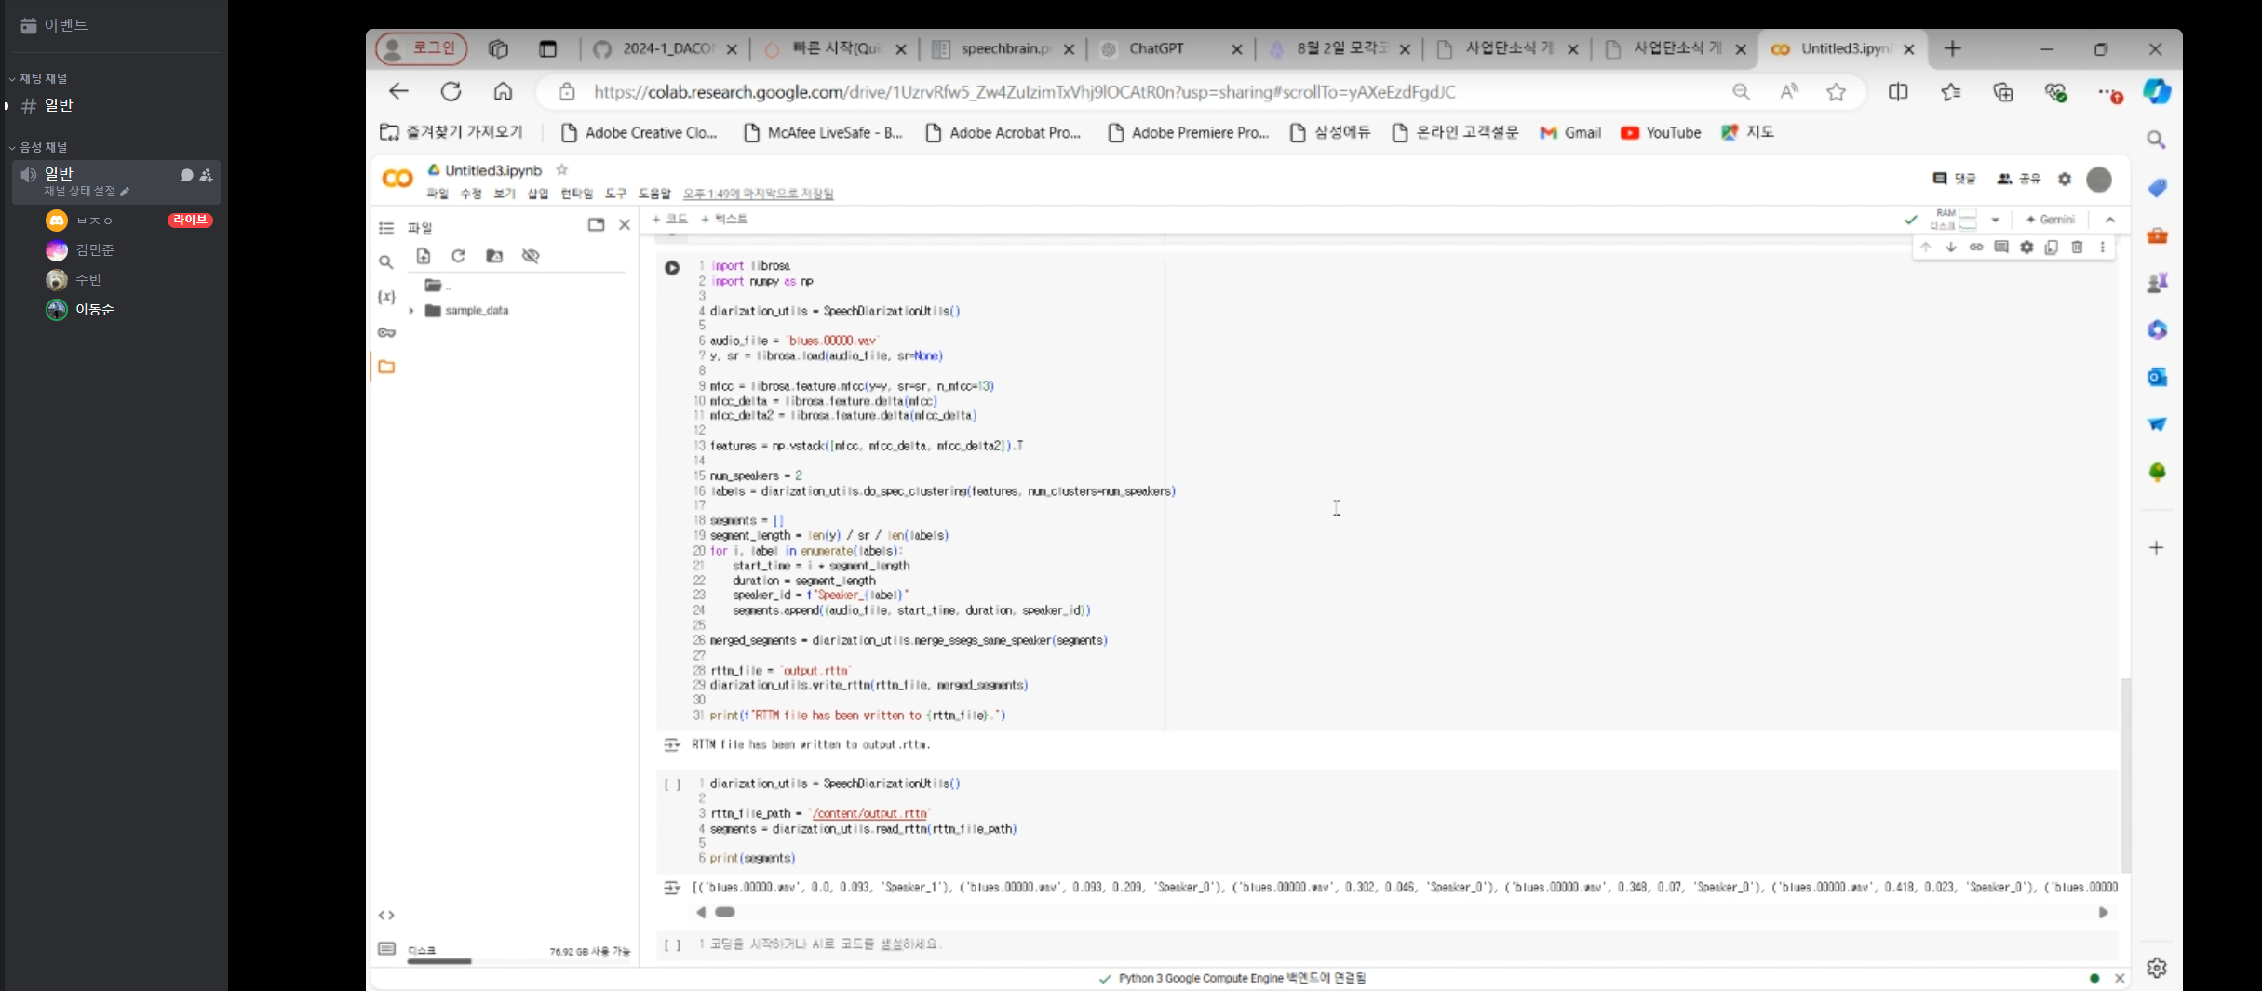Click the Discord 로그인 button
The image size is (2262, 991).
[x=420, y=47]
